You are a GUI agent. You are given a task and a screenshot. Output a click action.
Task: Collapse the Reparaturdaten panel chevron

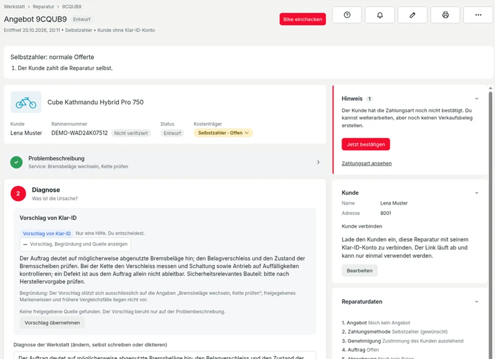coord(476,302)
